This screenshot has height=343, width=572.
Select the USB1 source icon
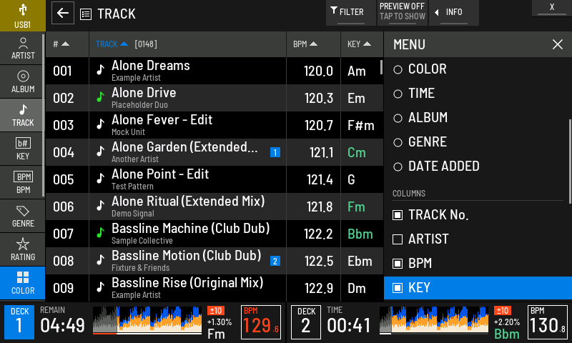click(23, 15)
